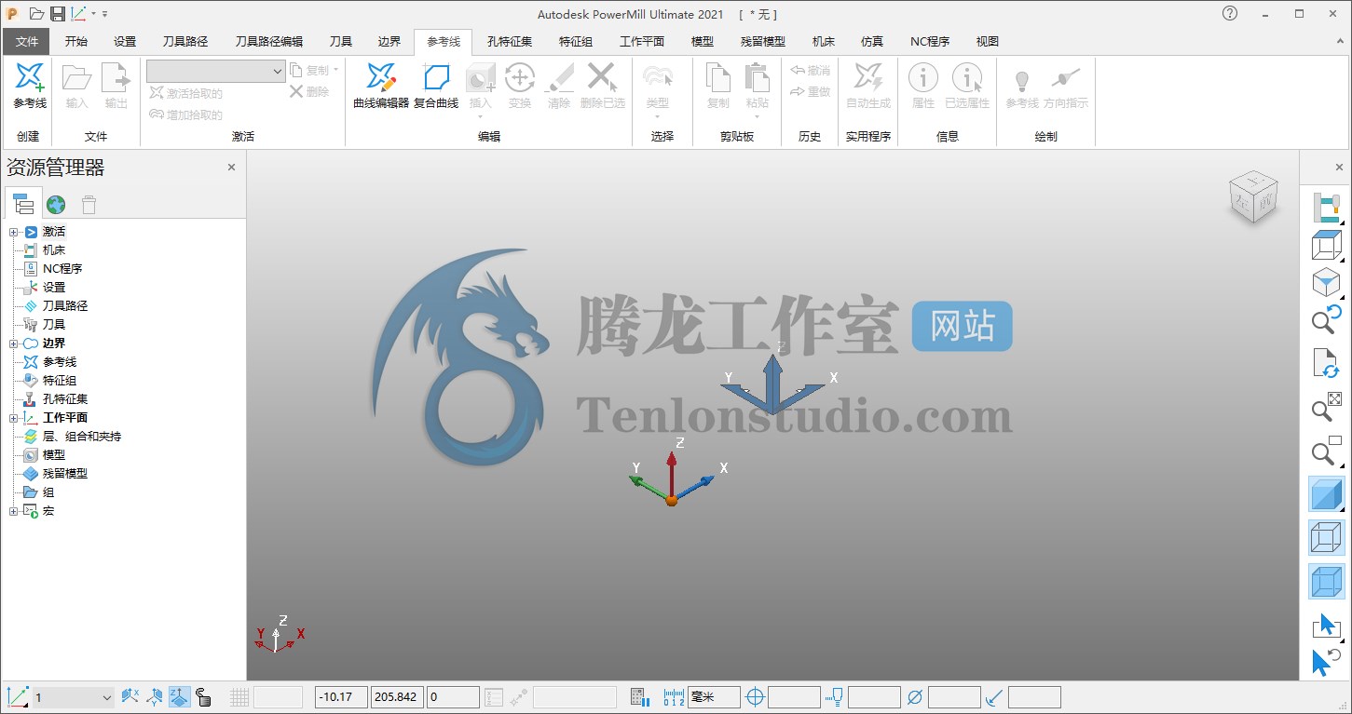Open the 曲线编辑器 curve editor
1352x714 pixels.
click(x=381, y=86)
